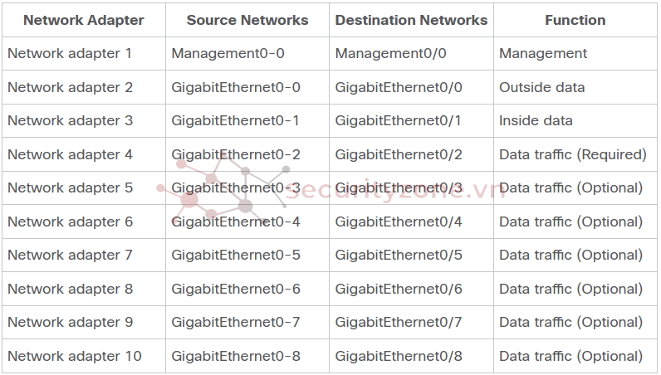Viewport: 661px width, 375px height.
Task: Select the Outside data function cell
Action: 575,87
